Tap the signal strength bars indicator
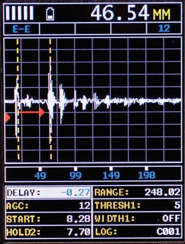The height and width of the screenshot is (244, 185). [20, 13]
